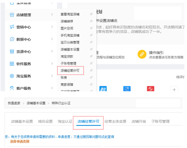Expand 淘宝服务 menu arrow
This screenshot has width=187, height=148.
(52, 76)
